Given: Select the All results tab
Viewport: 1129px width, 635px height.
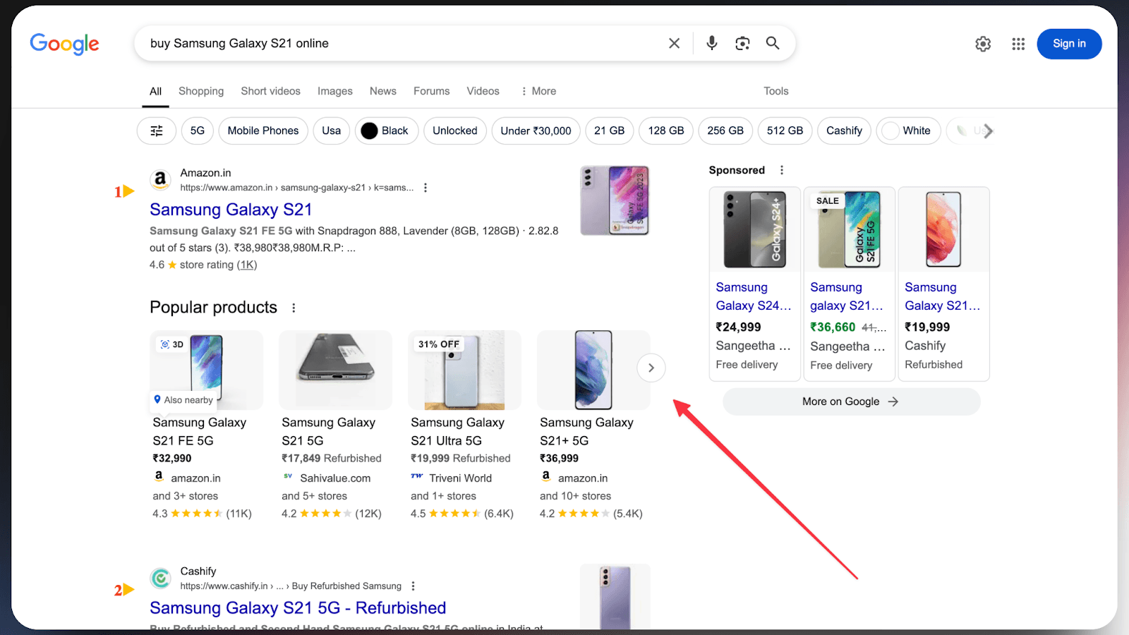Looking at the screenshot, I should 156,91.
